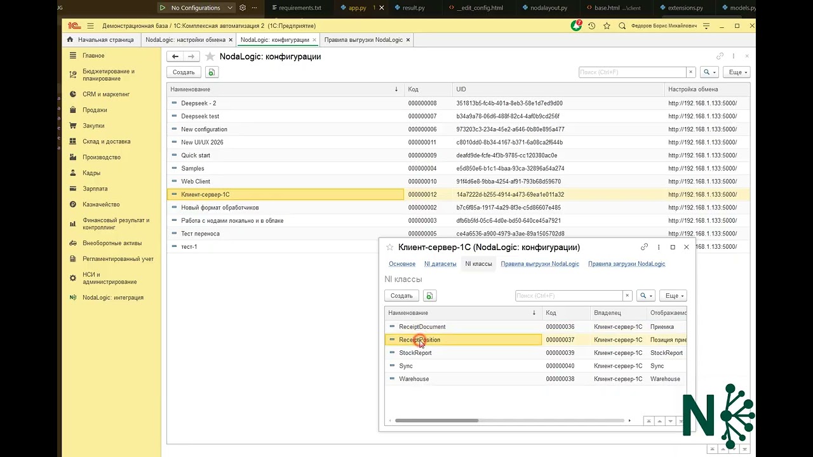Open the Еще dropdown in NI классы popup
The height and width of the screenshot is (457, 813).
[x=673, y=296]
